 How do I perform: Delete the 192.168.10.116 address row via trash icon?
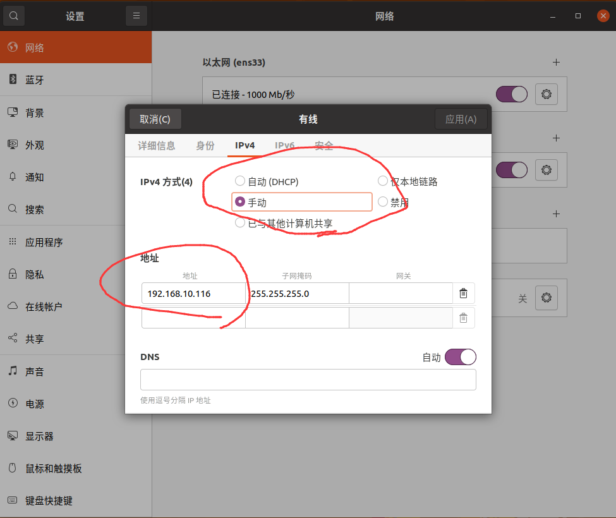(464, 293)
